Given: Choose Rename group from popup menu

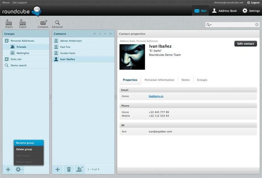Looking at the screenshot, I should (x=25, y=143).
